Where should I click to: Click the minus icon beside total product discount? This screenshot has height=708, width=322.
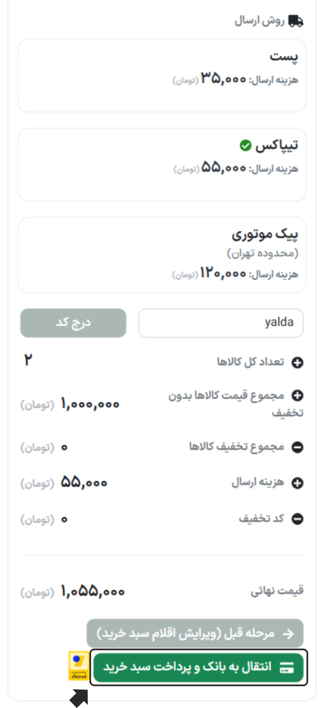(x=297, y=447)
